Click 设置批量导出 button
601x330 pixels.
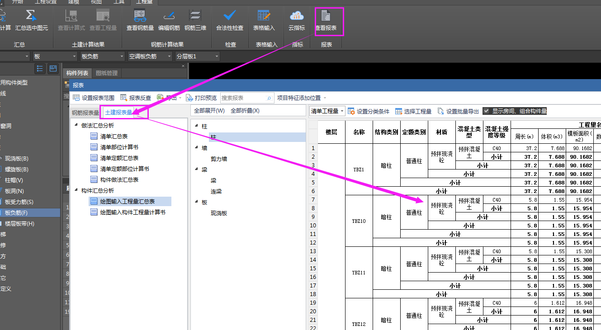458,111
